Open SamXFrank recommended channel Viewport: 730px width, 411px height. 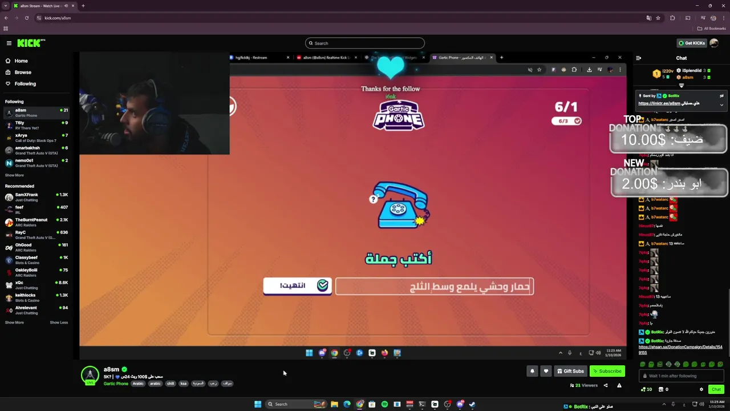point(37,197)
